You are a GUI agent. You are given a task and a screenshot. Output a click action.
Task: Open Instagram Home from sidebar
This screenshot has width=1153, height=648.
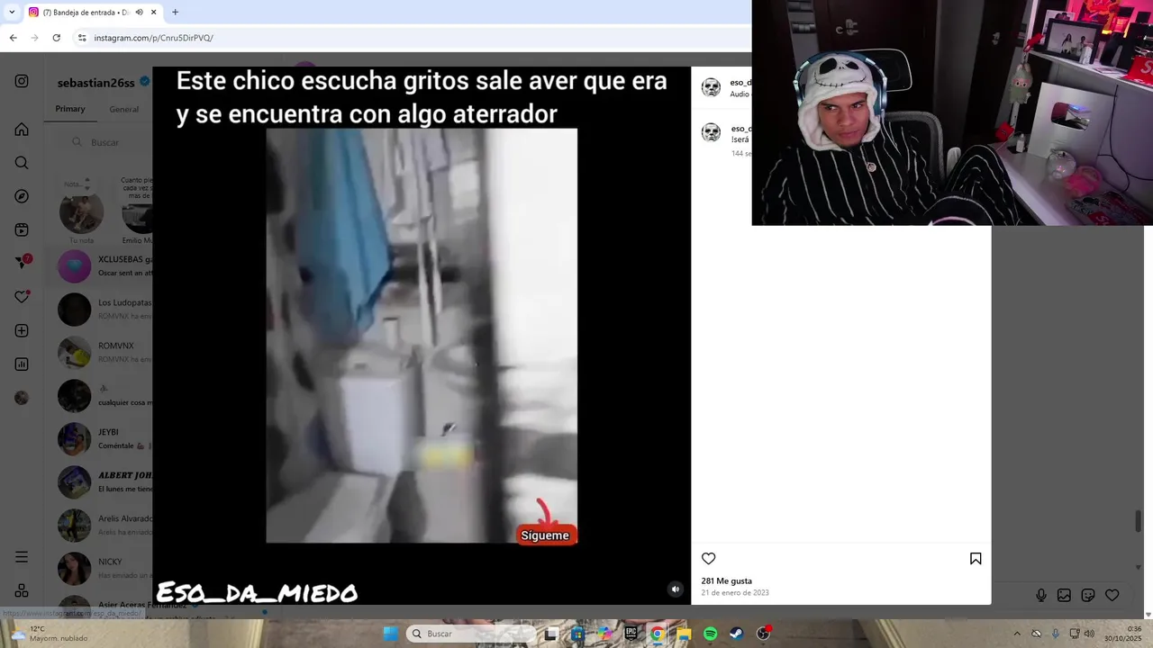coord(22,130)
